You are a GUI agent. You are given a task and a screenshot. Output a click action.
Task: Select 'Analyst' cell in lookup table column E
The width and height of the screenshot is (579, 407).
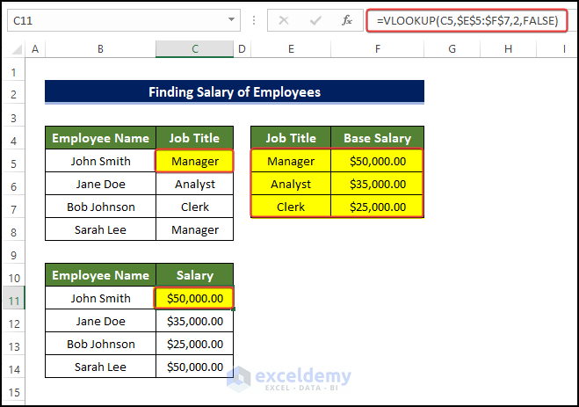pos(291,184)
